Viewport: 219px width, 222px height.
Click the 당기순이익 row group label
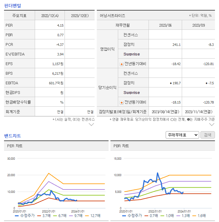107,87
